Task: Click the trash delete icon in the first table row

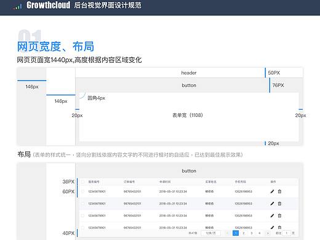Action: (279, 191)
